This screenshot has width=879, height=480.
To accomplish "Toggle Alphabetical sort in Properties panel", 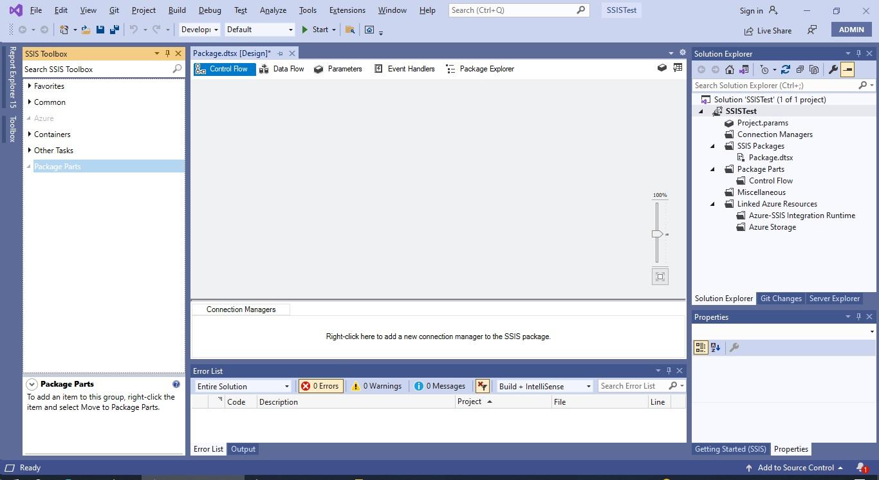I will [716, 347].
